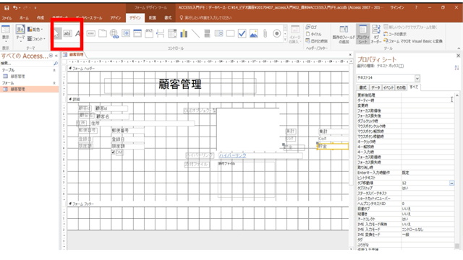Viewport: 463px width, 260px height.
Task: Select the List Box control tool
Action: [218, 34]
